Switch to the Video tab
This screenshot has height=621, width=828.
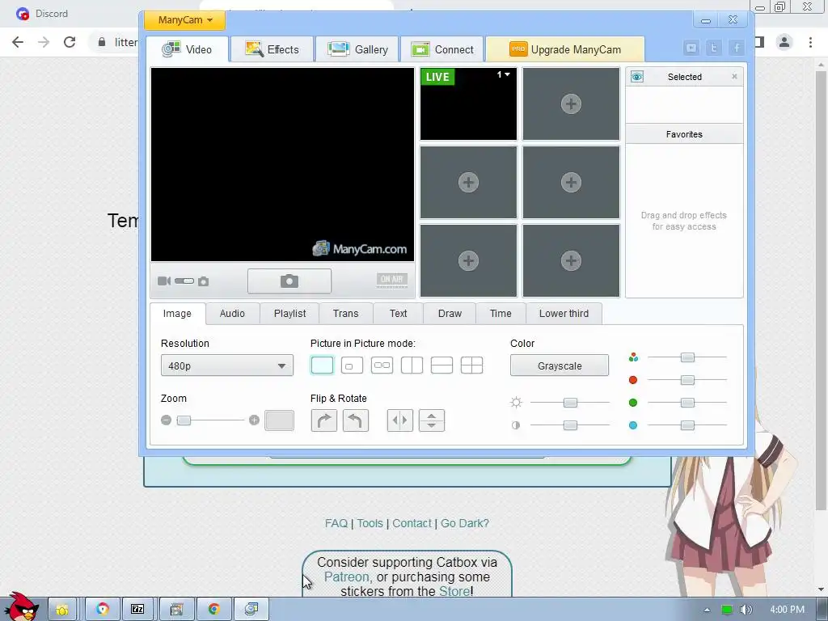pyautogui.click(x=188, y=49)
